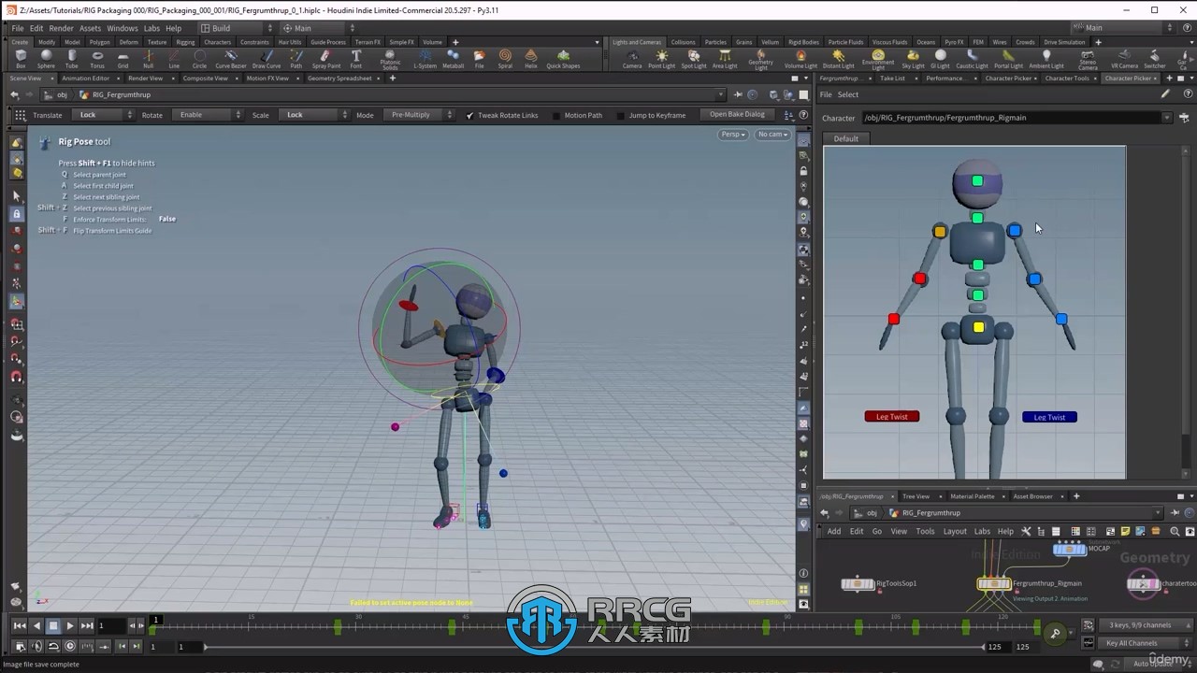1197x673 pixels.
Task: Open the Labs menu
Action: tap(151, 28)
